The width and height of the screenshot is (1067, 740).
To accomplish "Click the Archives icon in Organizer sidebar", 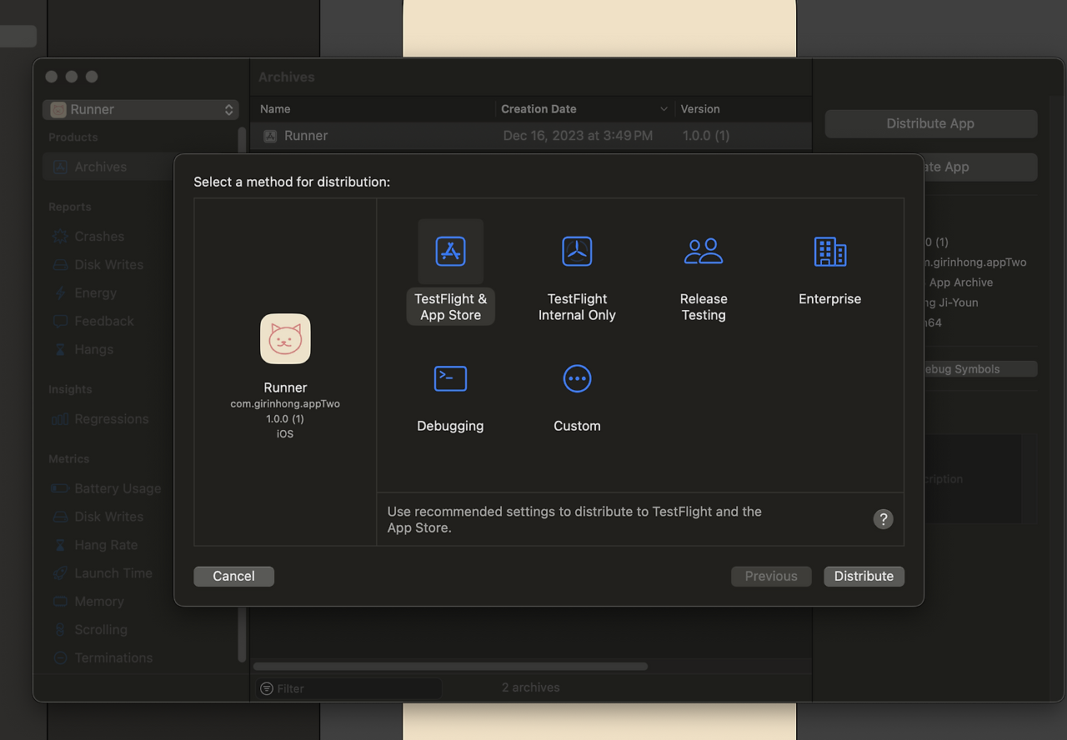I will click(x=60, y=167).
